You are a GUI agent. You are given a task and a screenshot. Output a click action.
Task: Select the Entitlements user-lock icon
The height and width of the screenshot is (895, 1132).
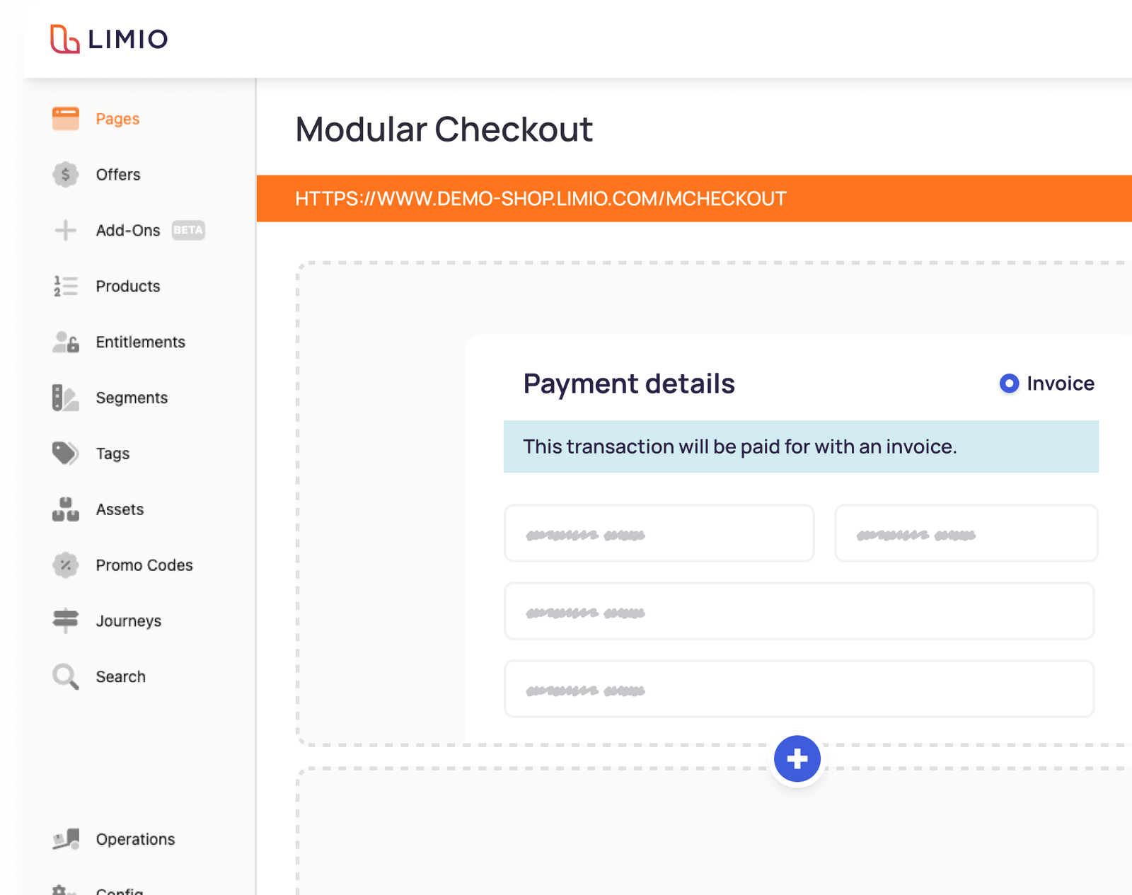[x=65, y=342]
